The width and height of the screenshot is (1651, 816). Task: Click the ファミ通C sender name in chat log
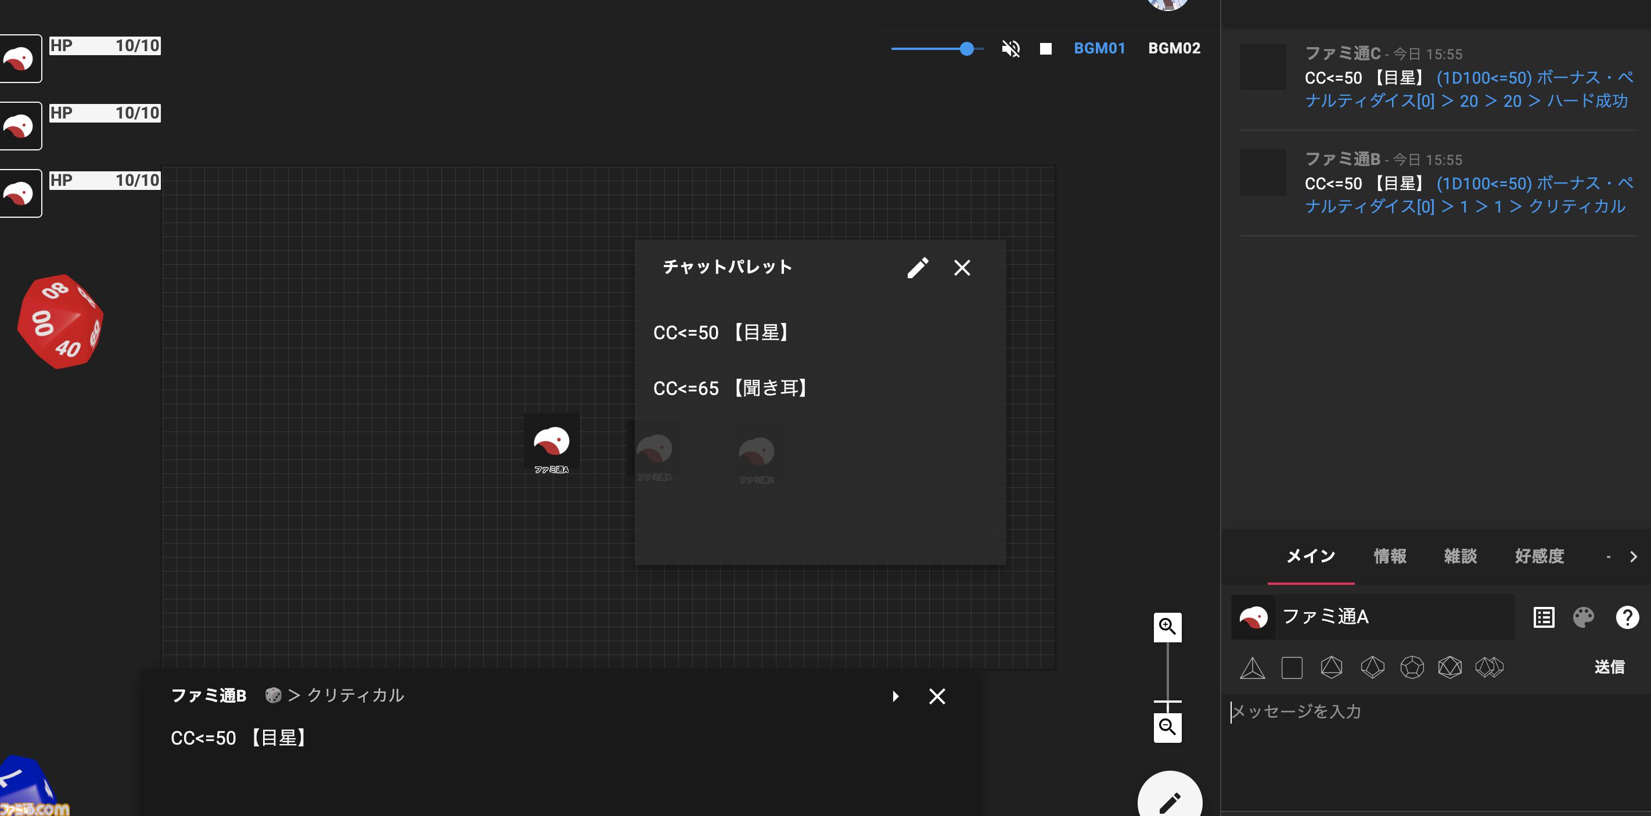(x=1342, y=53)
